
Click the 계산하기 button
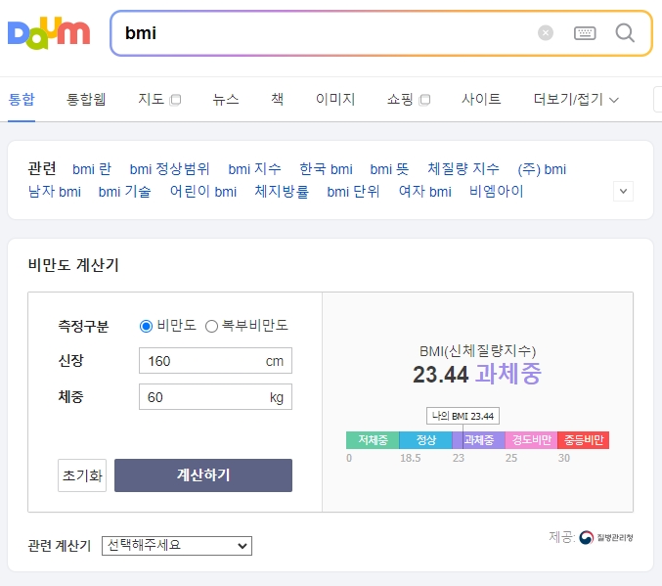click(203, 475)
